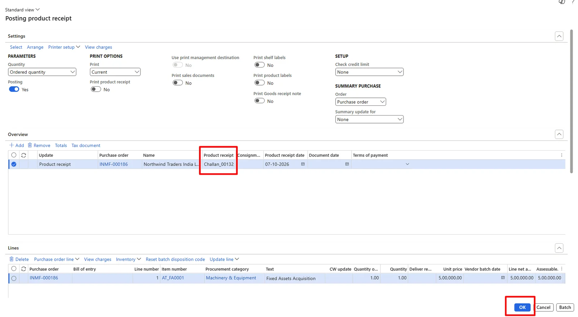Toggle Print Goods receipt note switch
Screen dimensions: 578x317
(x=259, y=101)
